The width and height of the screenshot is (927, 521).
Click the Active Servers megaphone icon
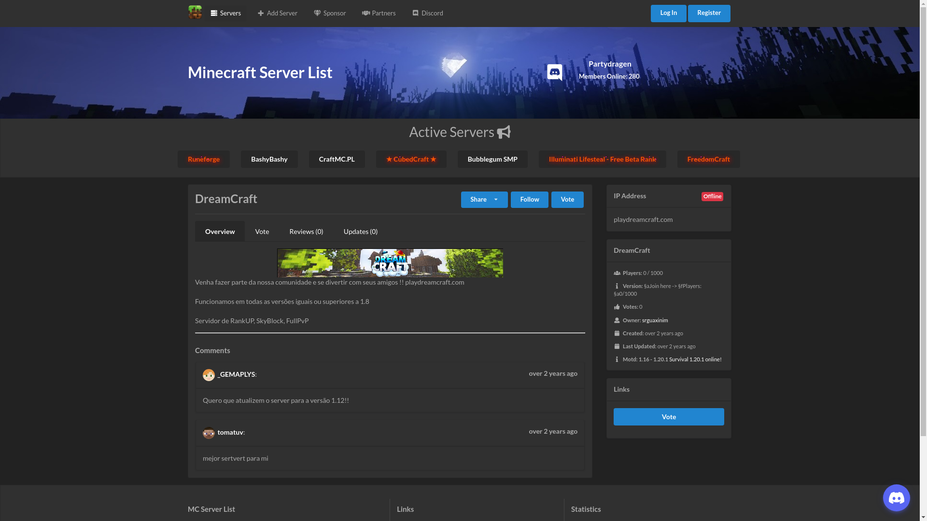pyautogui.click(x=504, y=132)
